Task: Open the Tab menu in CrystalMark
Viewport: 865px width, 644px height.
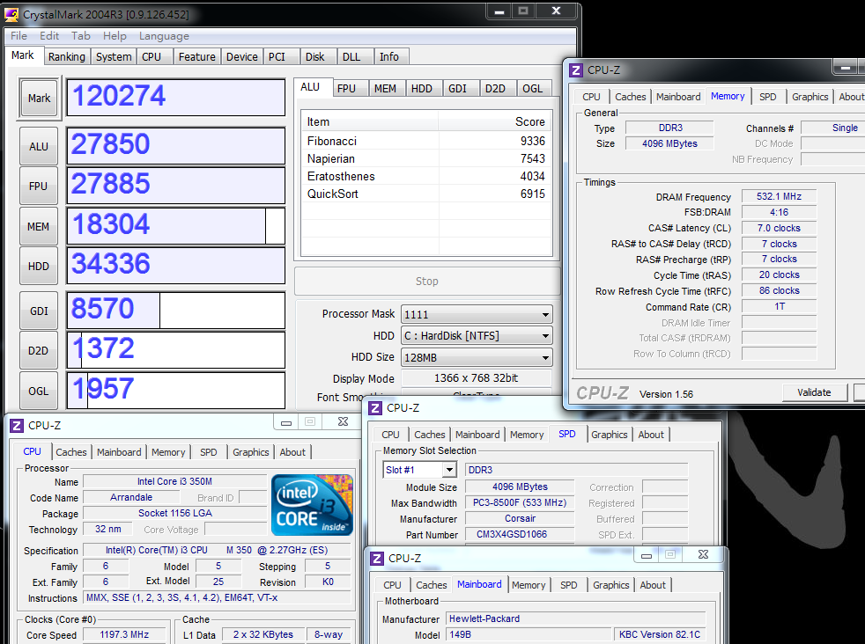Action: click(80, 36)
